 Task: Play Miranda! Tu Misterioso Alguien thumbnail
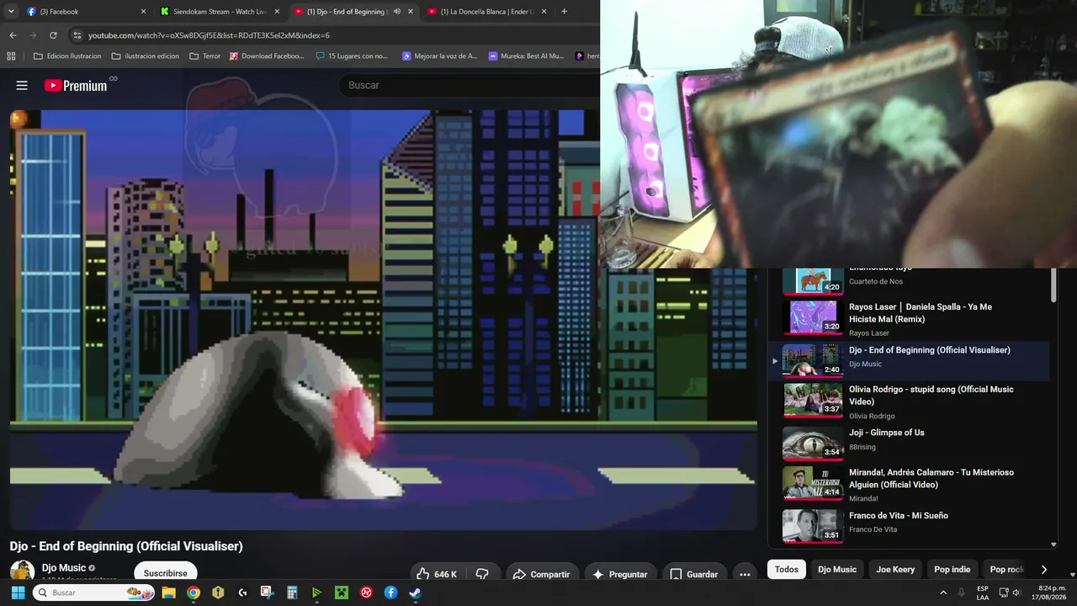click(x=813, y=484)
